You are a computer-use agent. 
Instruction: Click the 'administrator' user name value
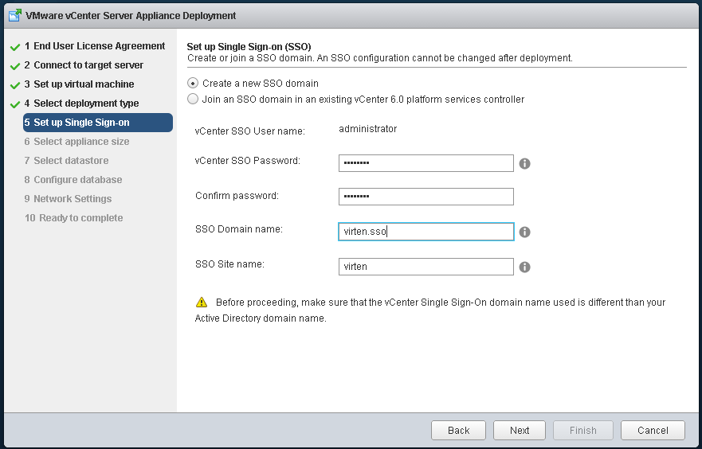coord(367,129)
